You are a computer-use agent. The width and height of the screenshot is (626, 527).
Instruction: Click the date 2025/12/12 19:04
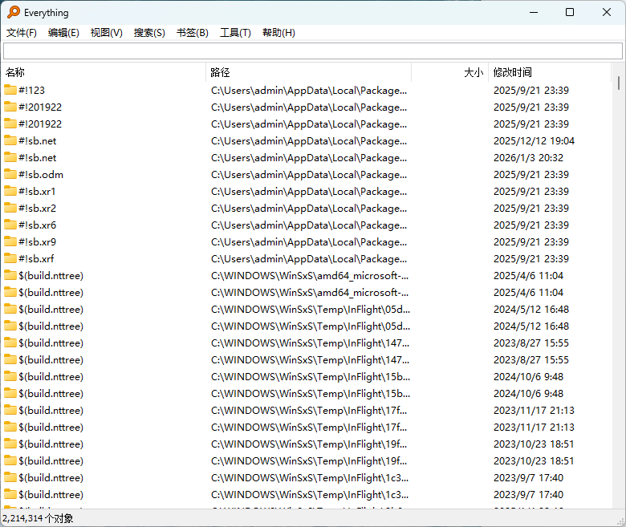click(534, 141)
